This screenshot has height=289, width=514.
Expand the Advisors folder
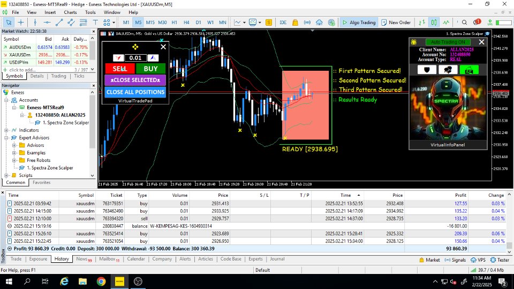tap(14, 145)
